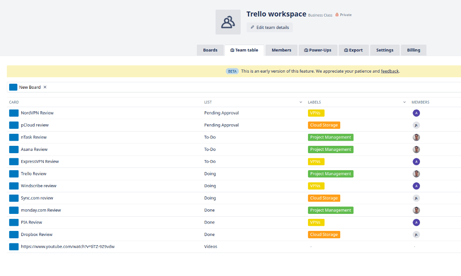This screenshot has height=276, width=461.
Task: Switch to the Settings tab
Action: [384, 50]
